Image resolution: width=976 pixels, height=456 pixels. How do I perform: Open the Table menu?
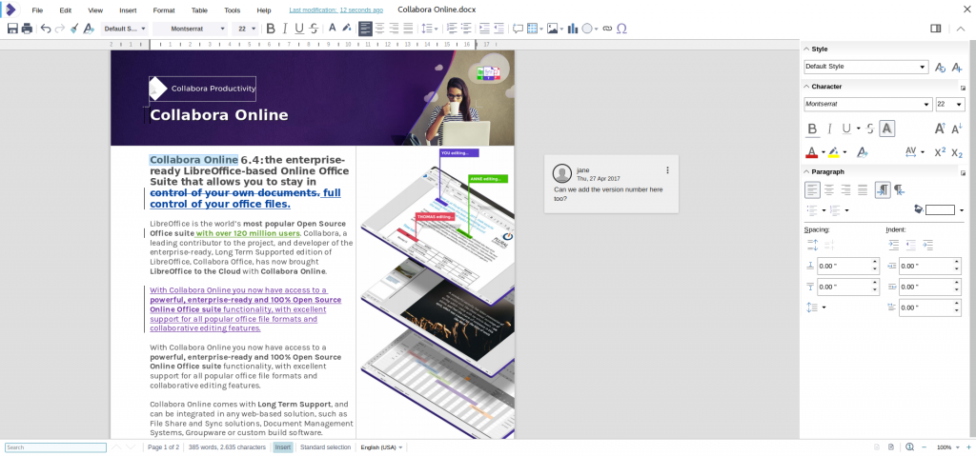tap(199, 10)
